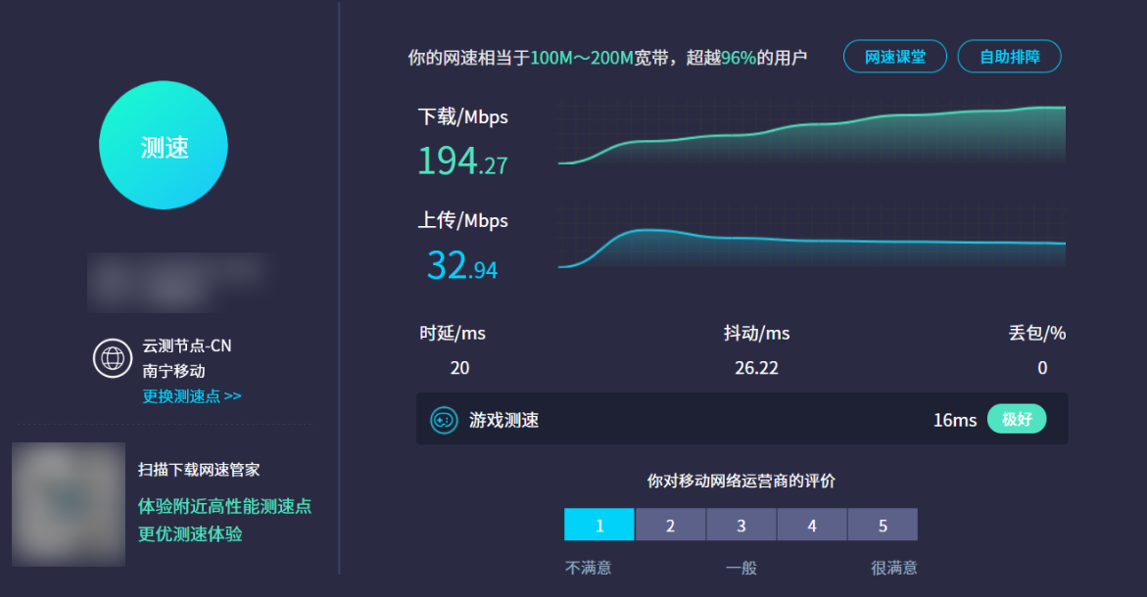The width and height of the screenshot is (1147, 597).
Task: Click the blue upload speed chart
Action: coord(812,238)
